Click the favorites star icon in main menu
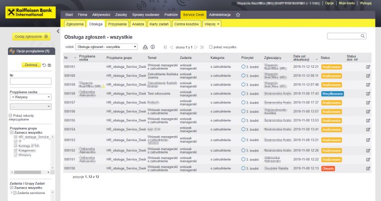 [238, 15]
